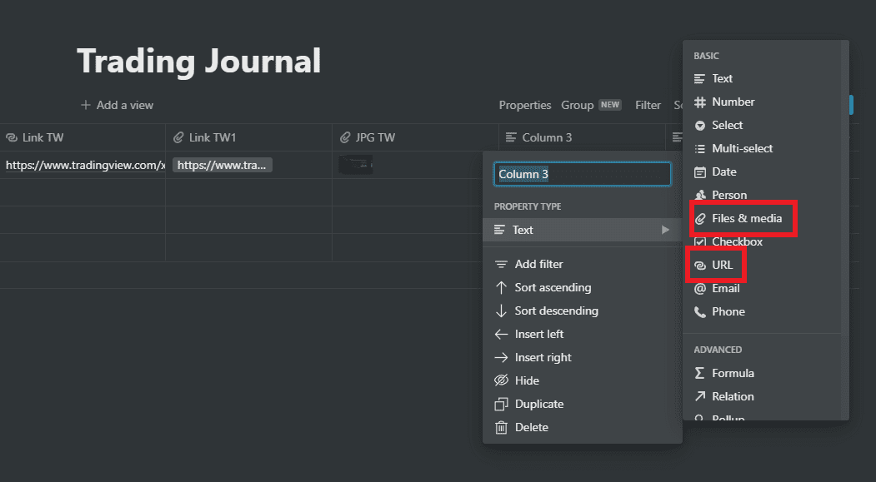
Task: Select the Formula sigma icon
Action: [699, 373]
